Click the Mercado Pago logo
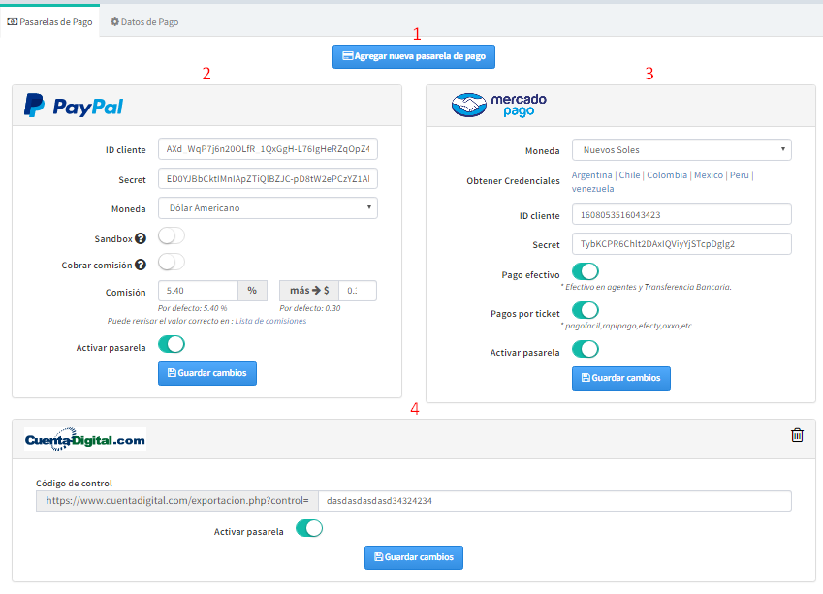 (x=498, y=105)
